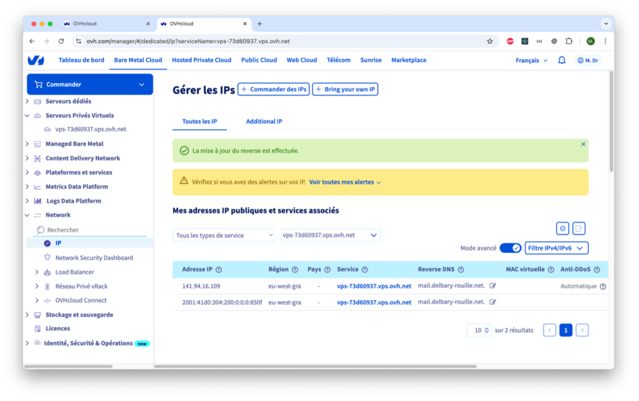Open the Chrome extensions puzzle icon

(x=569, y=41)
